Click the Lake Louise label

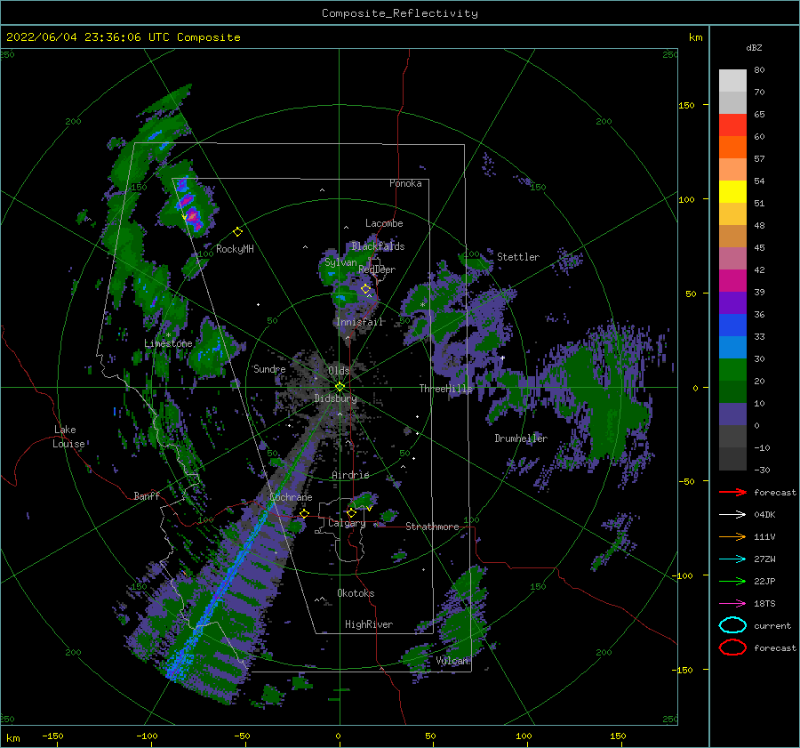click(68, 437)
